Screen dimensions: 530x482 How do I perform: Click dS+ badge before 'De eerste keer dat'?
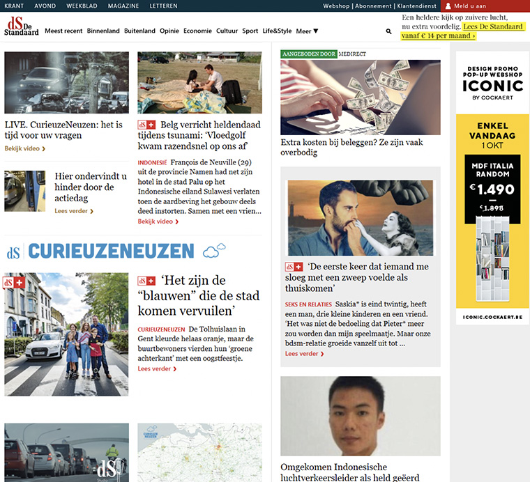click(294, 267)
